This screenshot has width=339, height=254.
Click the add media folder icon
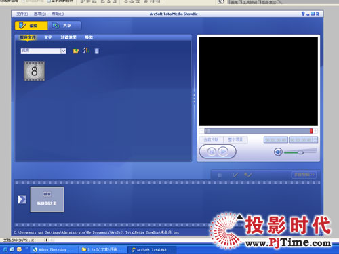coord(75,51)
